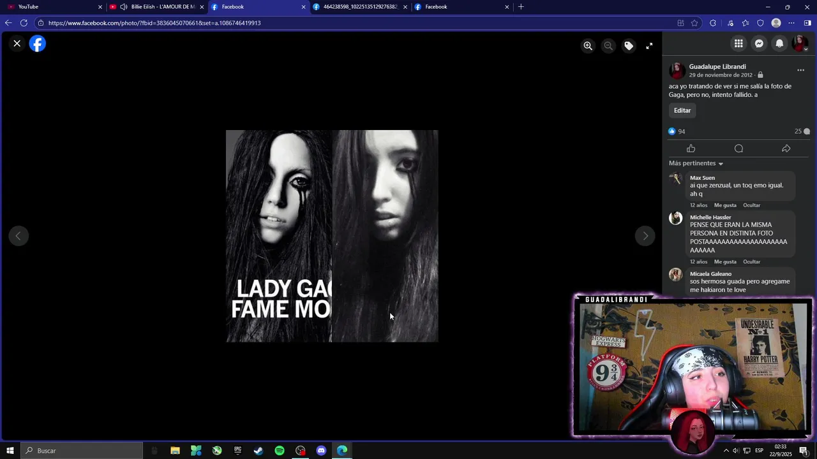This screenshot has width=817, height=459.
Task: Open a new browser tab
Action: pos(521,7)
